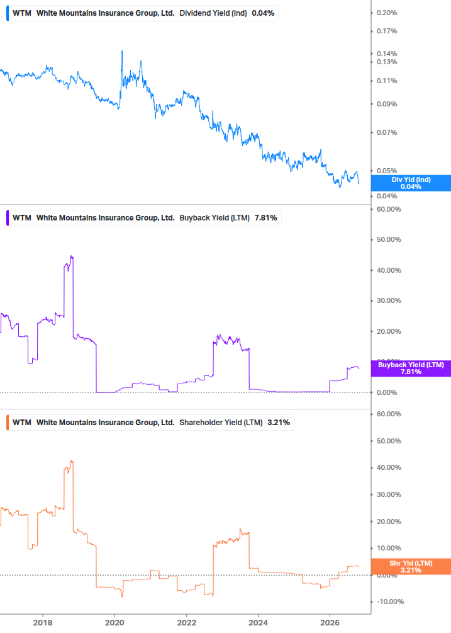Click the 2018 label on the time axis
Screen dimensions: 451x633
coord(43,623)
